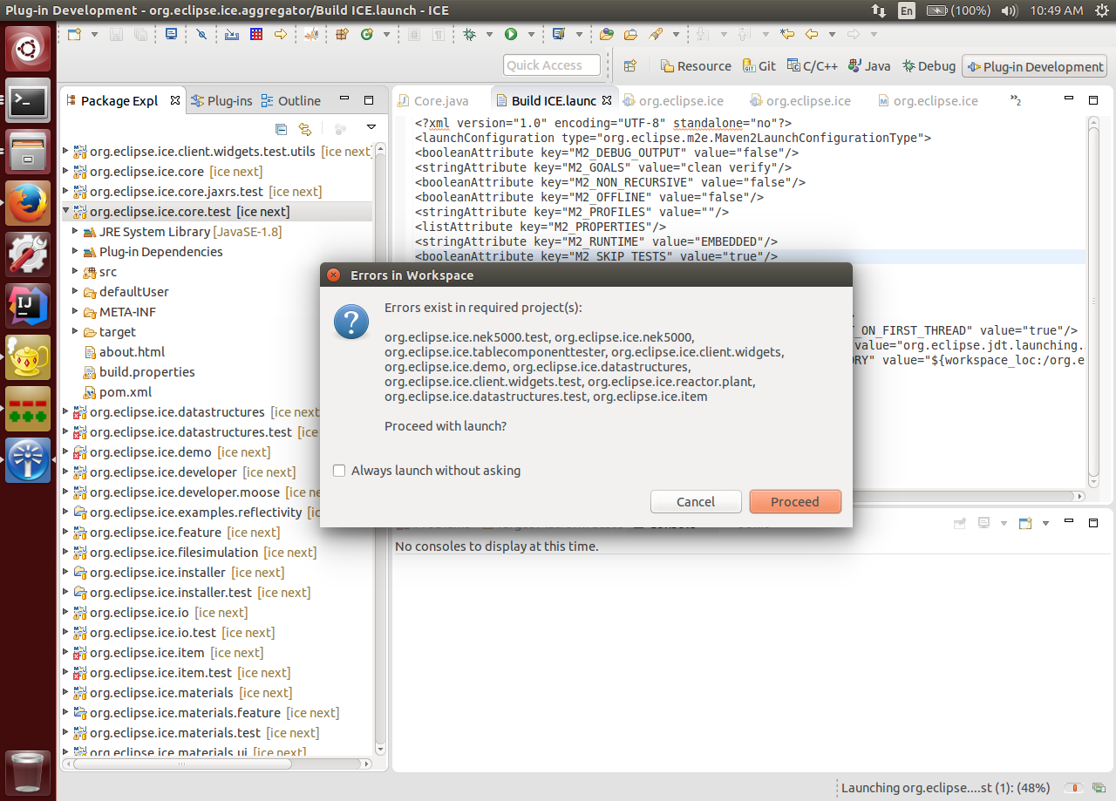Image resolution: width=1116 pixels, height=801 pixels.
Task: Expand the META-INF folder
Action: pyautogui.click(x=76, y=312)
